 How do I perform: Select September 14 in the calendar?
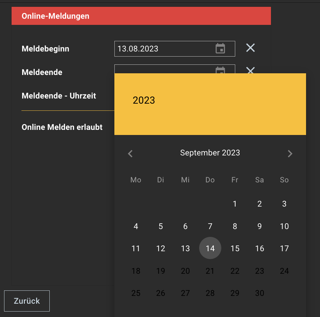point(210,248)
